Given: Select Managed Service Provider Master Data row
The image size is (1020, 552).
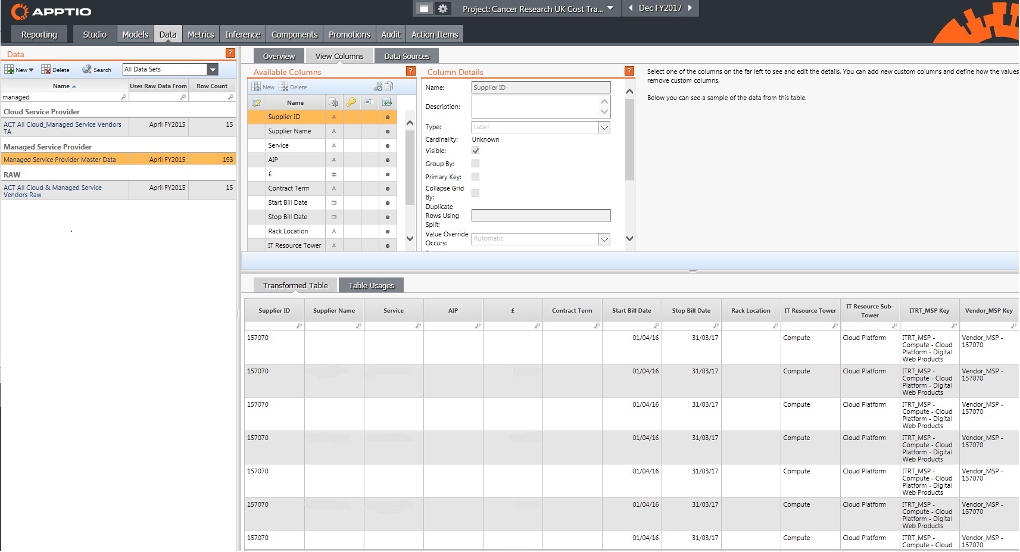Looking at the screenshot, I should 118,160.
